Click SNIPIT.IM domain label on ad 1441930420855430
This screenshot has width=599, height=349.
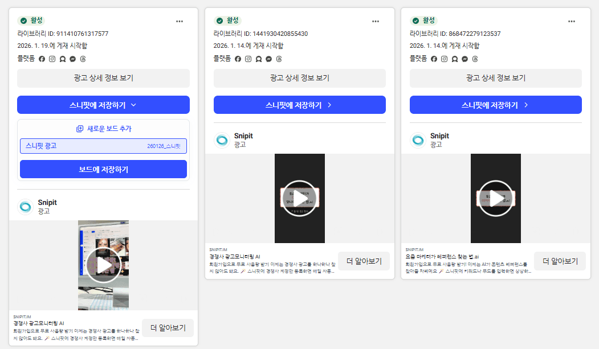[x=218, y=250]
